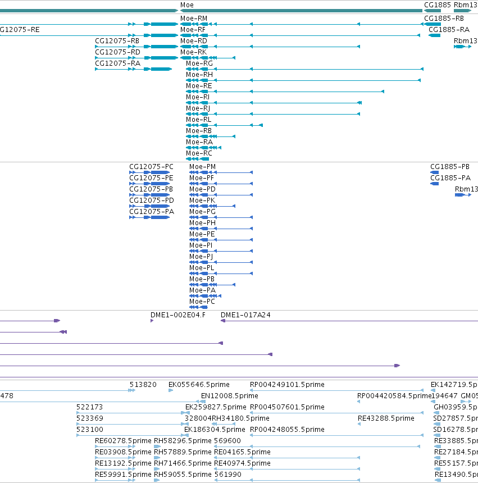Click the 523100 EST label
Image resolution: width=478 pixels, height=483 pixels.
tap(90, 430)
